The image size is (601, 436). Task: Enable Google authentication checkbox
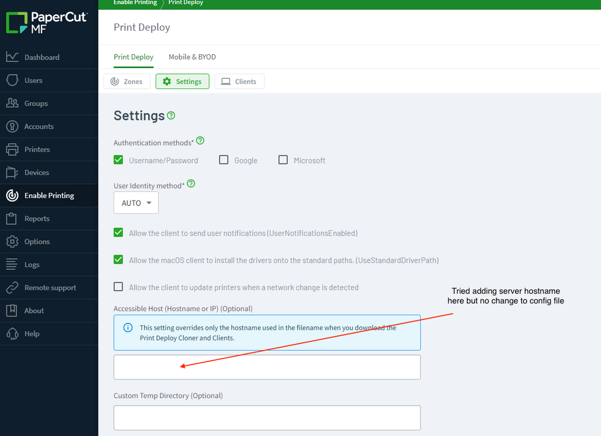coord(224,160)
